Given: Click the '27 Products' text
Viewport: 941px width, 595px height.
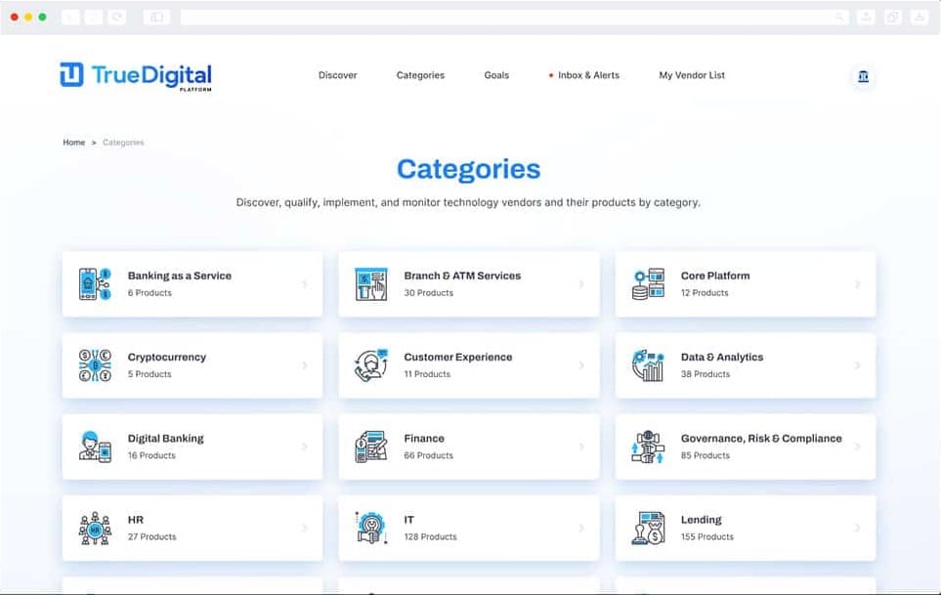Looking at the screenshot, I should pyautogui.click(x=151, y=536).
